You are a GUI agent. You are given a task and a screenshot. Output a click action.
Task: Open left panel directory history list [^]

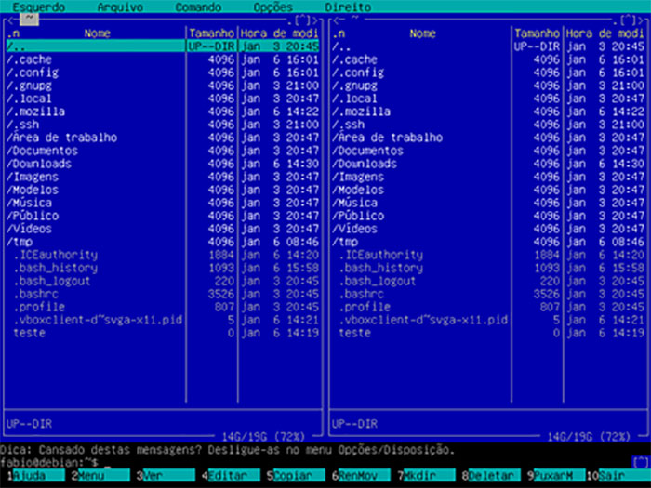pos(302,20)
